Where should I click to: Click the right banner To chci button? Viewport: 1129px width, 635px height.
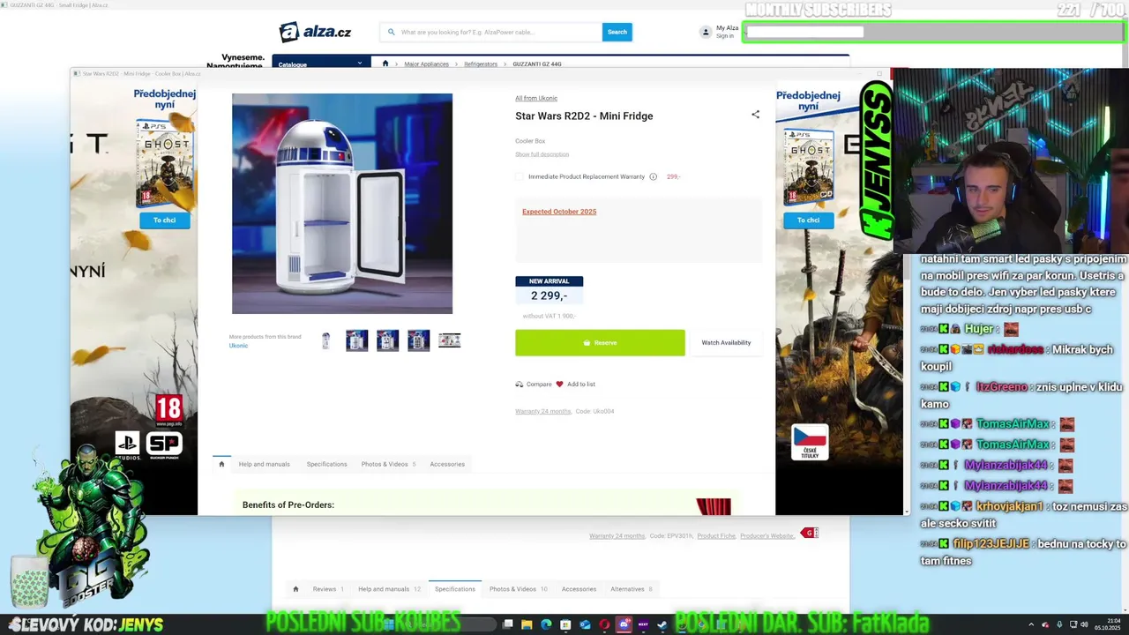click(808, 220)
